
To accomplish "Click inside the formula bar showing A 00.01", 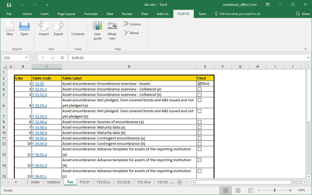I will coord(187,58).
